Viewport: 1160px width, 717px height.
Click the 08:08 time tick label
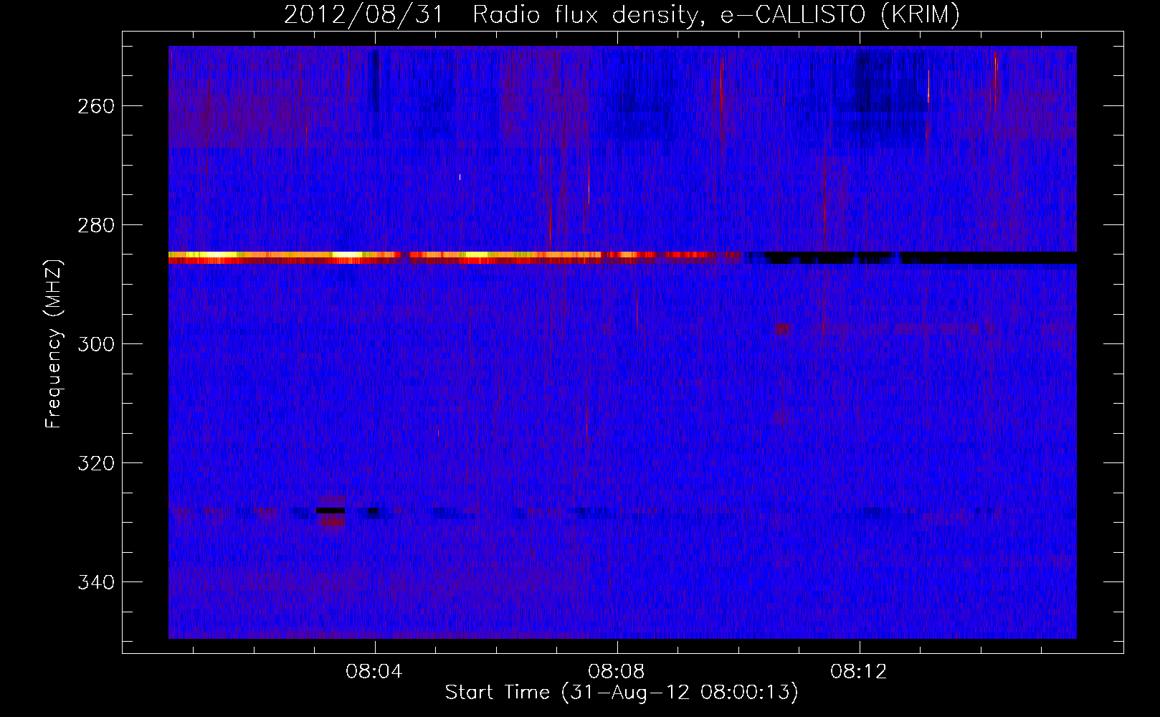point(617,672)
